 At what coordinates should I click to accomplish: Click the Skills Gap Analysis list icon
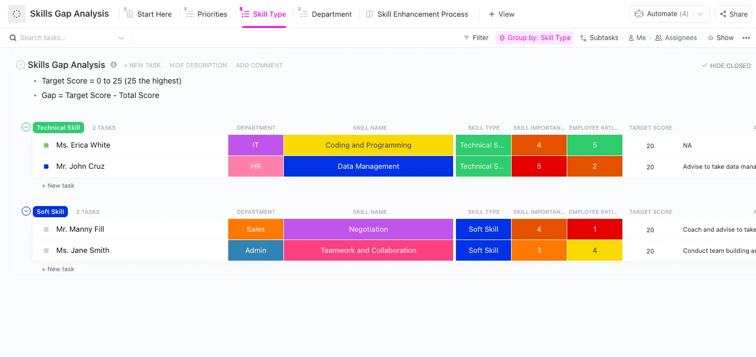tap(17, 14)
